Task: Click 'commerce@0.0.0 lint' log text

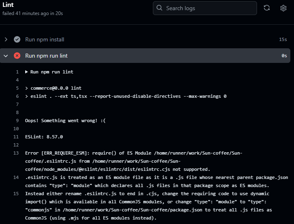Action: point(56,88)
